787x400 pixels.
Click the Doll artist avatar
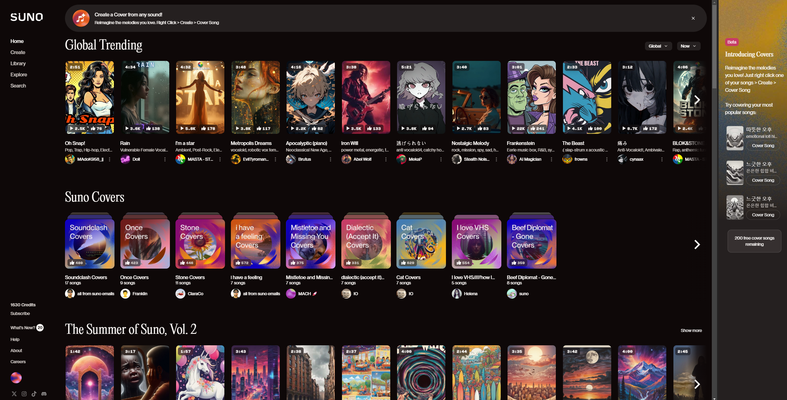pos(125,159)
